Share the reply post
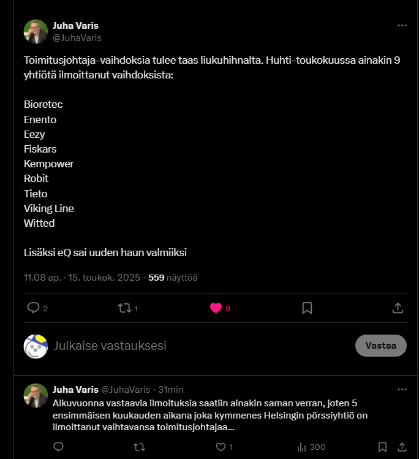The width and height of the screenshot is (419, 459). [x=402, y=447]
